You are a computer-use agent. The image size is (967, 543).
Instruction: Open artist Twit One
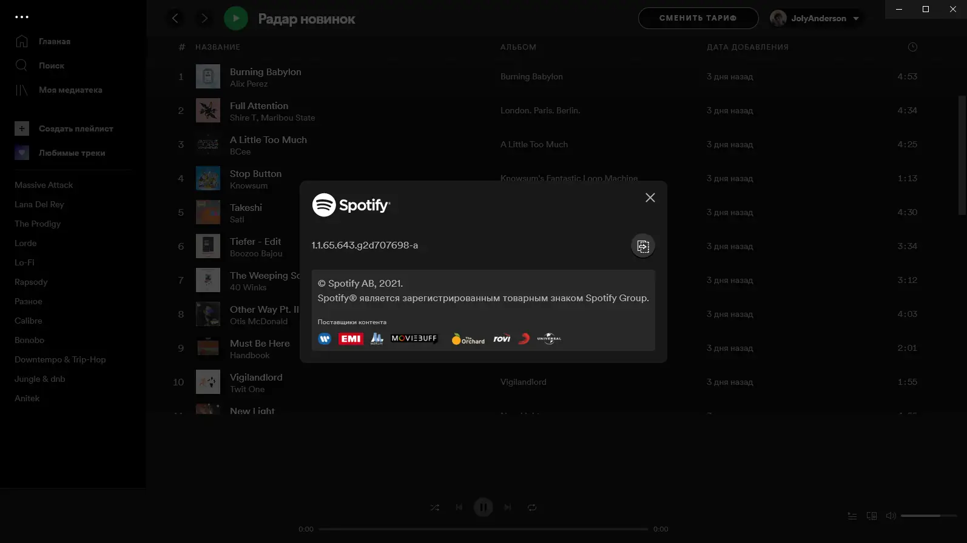(x=247, y=389)
